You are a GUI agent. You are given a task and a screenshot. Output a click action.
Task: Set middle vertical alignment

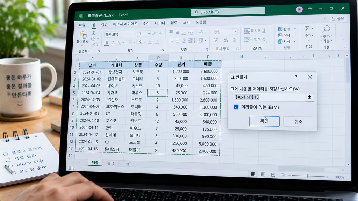coord(177,32)
